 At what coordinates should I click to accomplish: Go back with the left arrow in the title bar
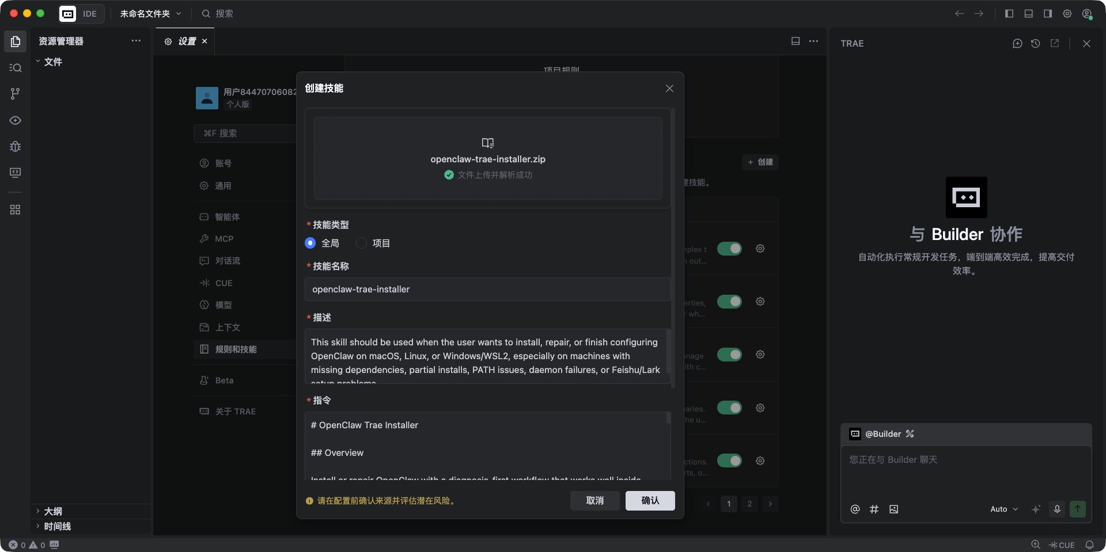tap(959, 14)
